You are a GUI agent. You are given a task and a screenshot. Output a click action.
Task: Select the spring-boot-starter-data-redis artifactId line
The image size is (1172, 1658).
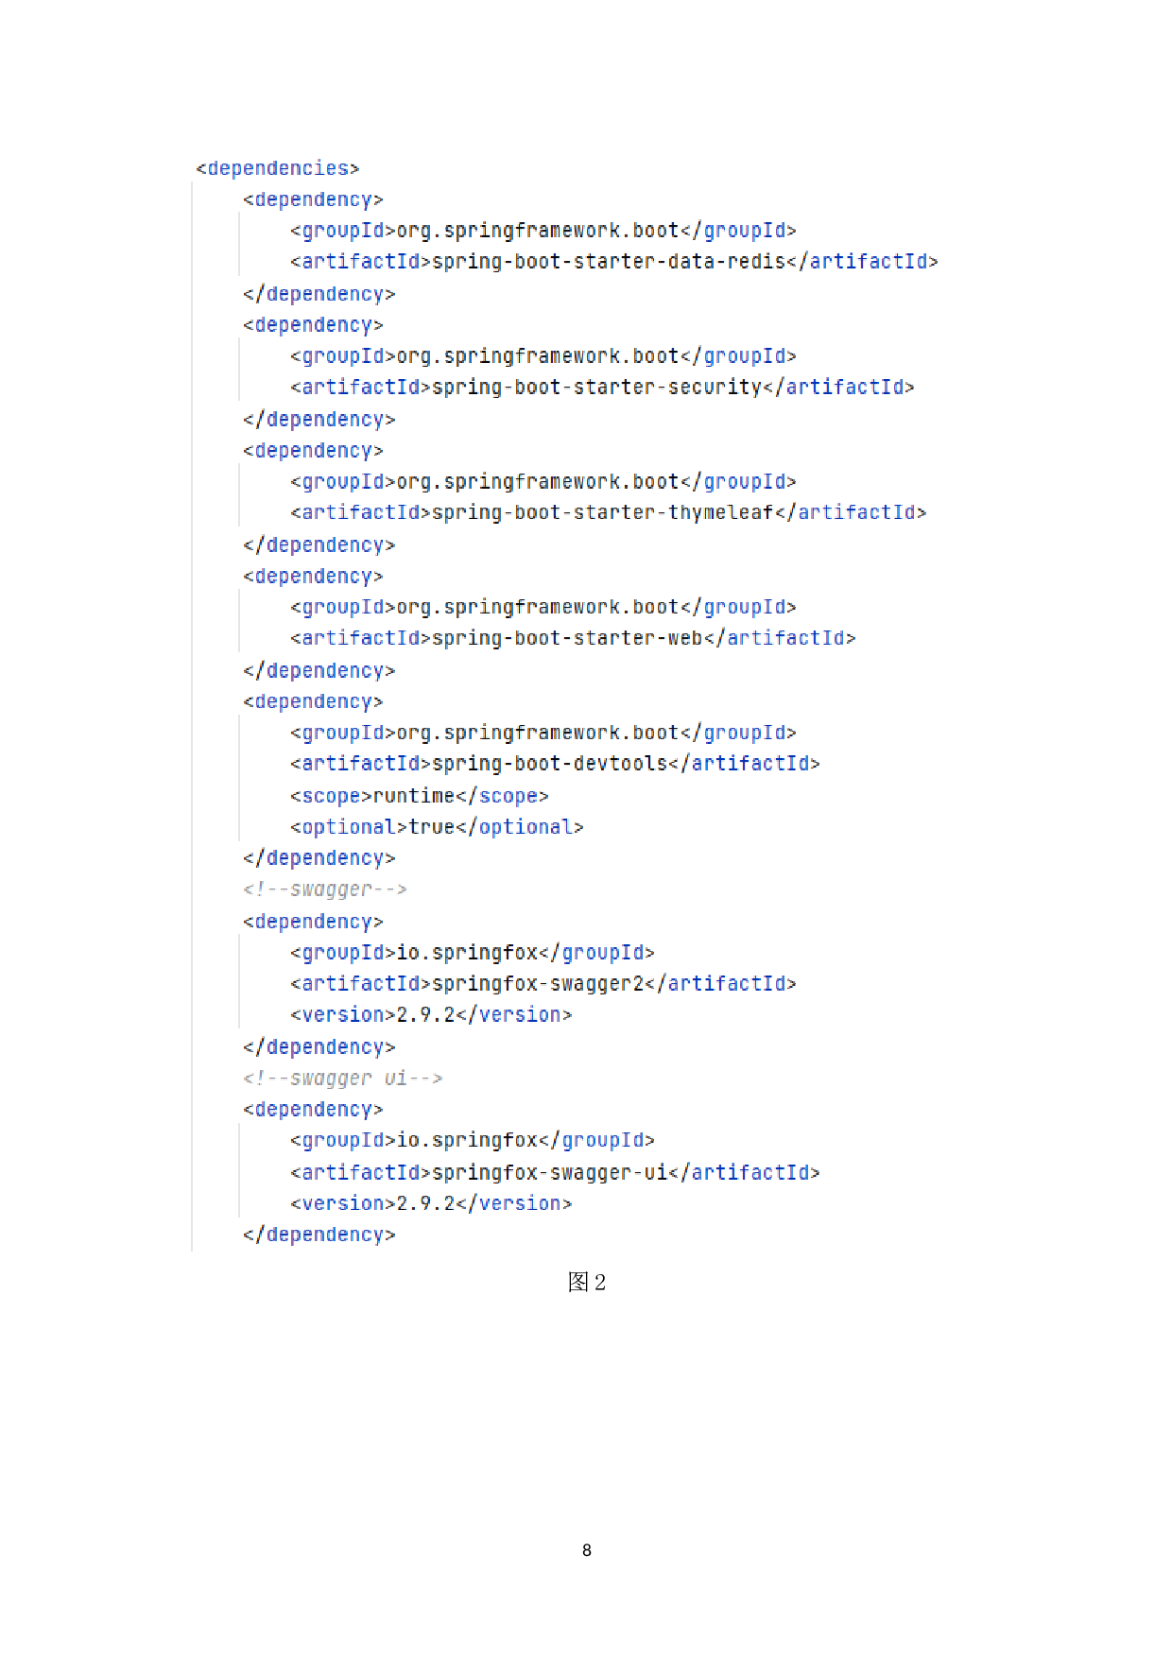[x=614, y=262]
